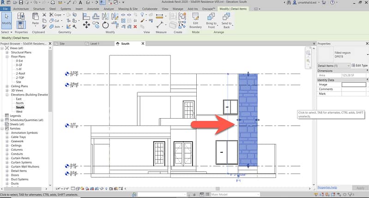This screenshot has width=369, height=198.
Task: Click the Edit Type button
Action: tap(360, 66)
